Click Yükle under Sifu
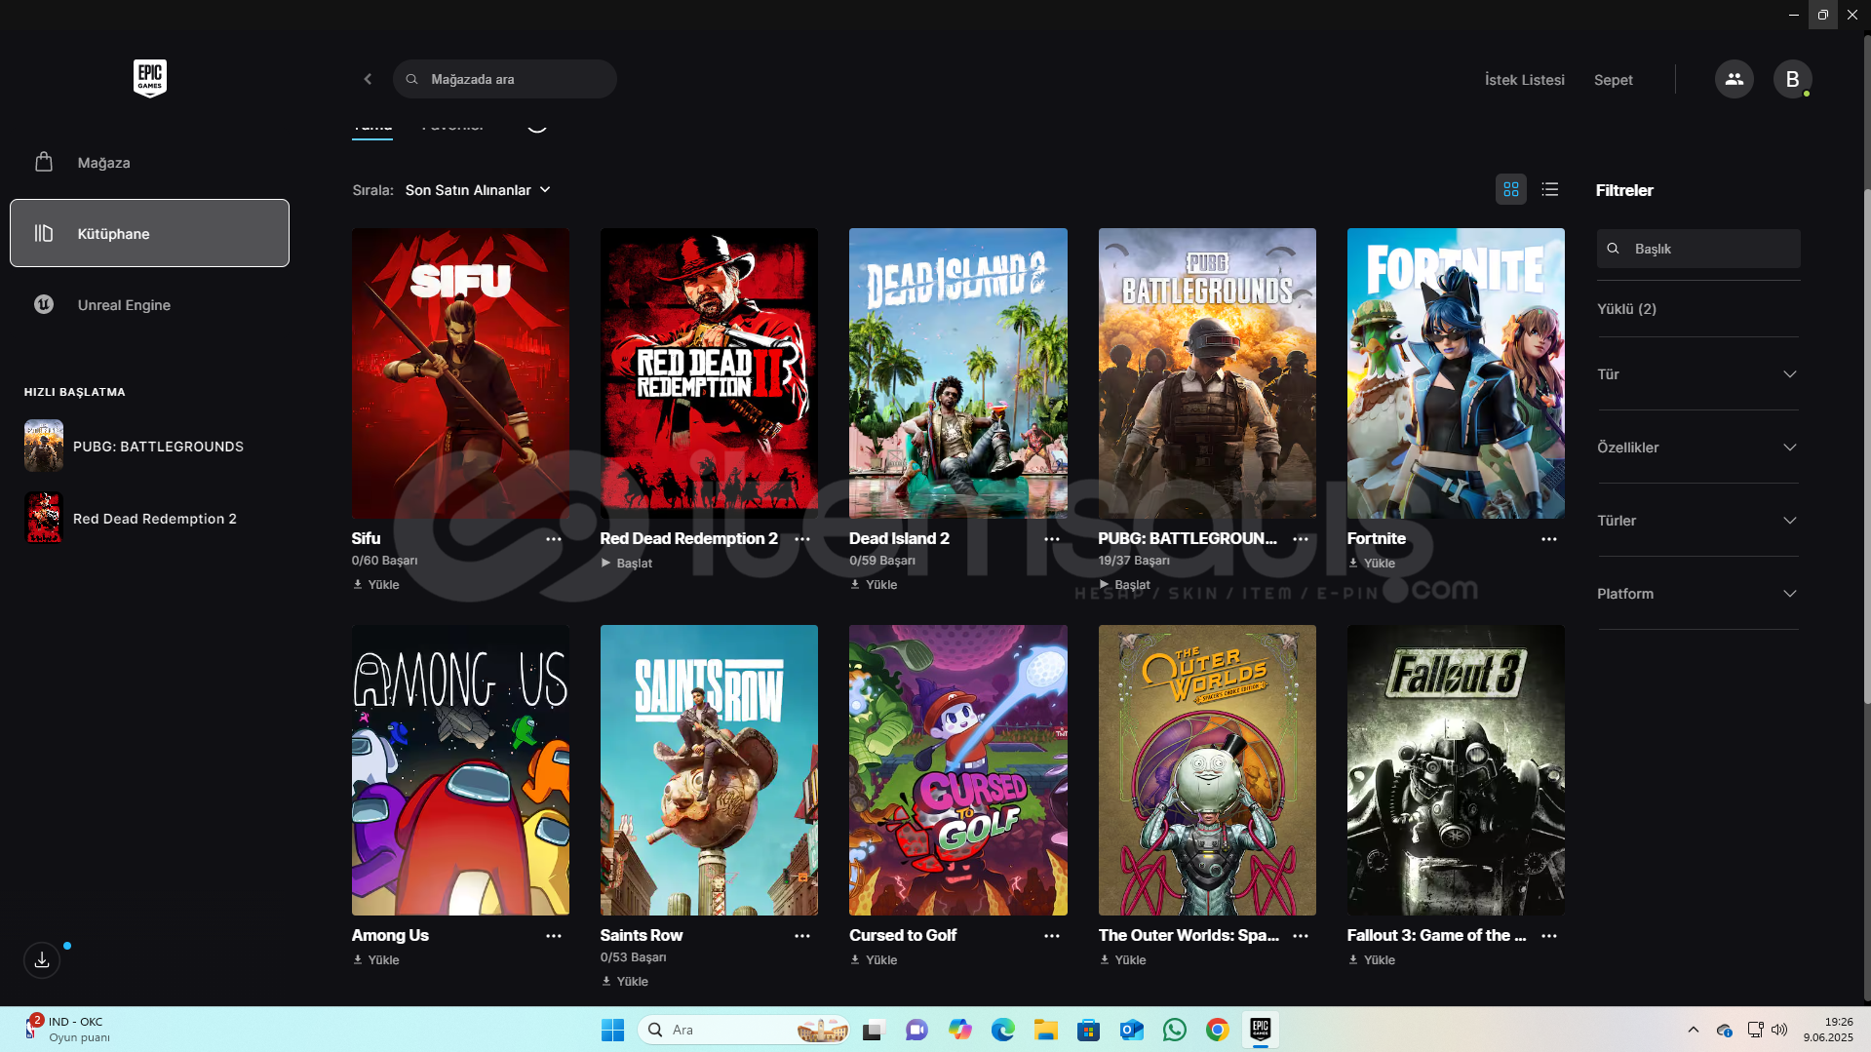The image size is (1871, 1052). click(376, 585)
